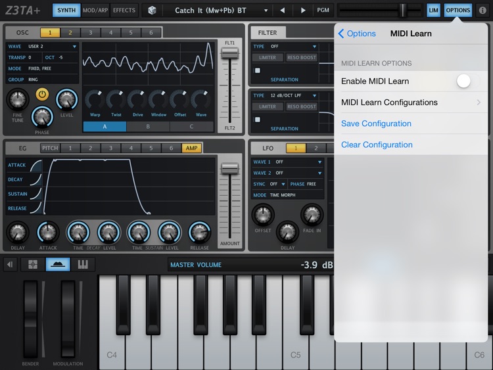Toggle the LIM limiter button
Viewport: 493px width, 370px height.
(x=433, y=11)
